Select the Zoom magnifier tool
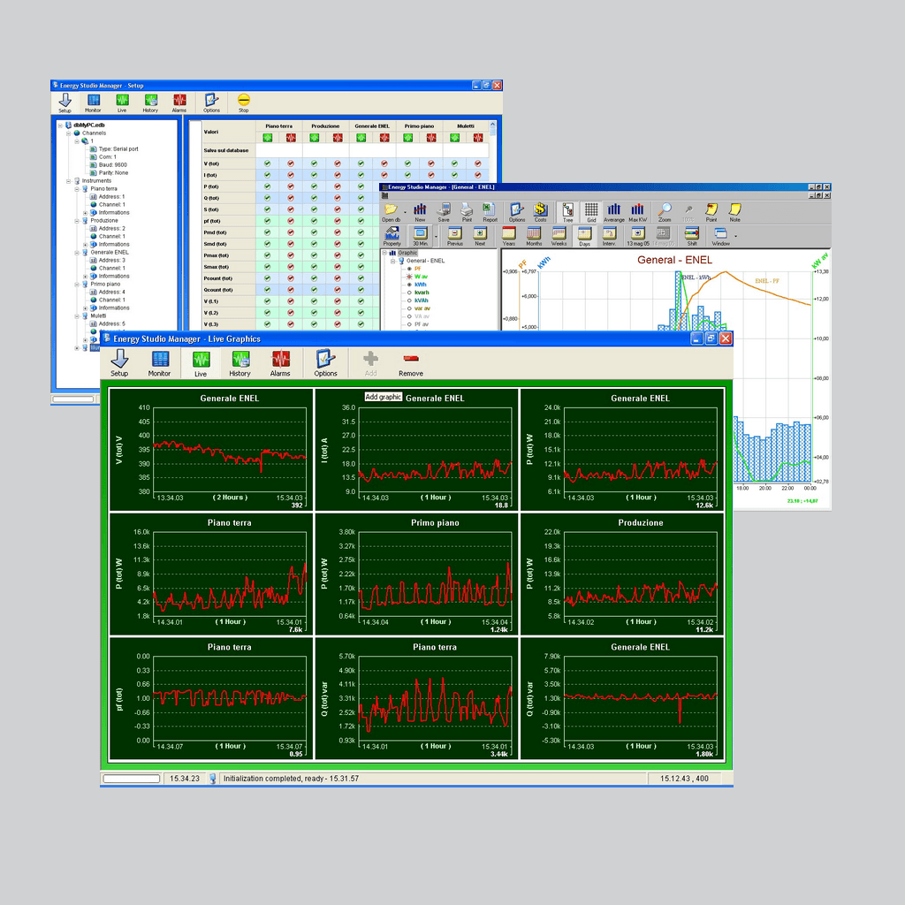Screen dimensions: 905x905 665,209
